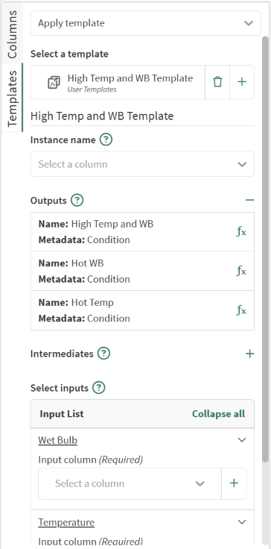The image size is (271, 549).
Task: Show help for Outputs
Action: tap(77, 201)
